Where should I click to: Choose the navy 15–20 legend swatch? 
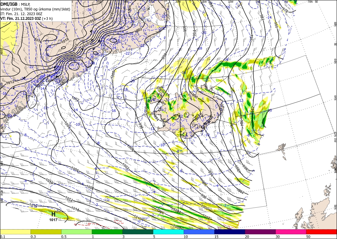tap(230, 232)
